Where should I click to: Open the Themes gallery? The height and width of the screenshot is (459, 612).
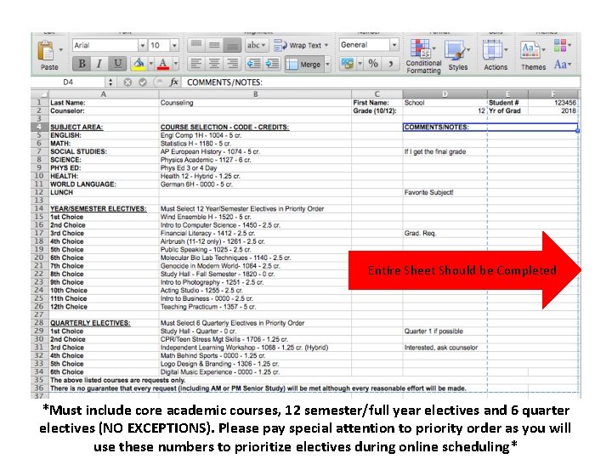(x=533, y=55)
